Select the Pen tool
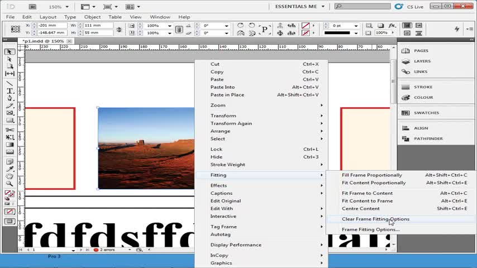This screenshot has height=268, width=477. (9, 98)
